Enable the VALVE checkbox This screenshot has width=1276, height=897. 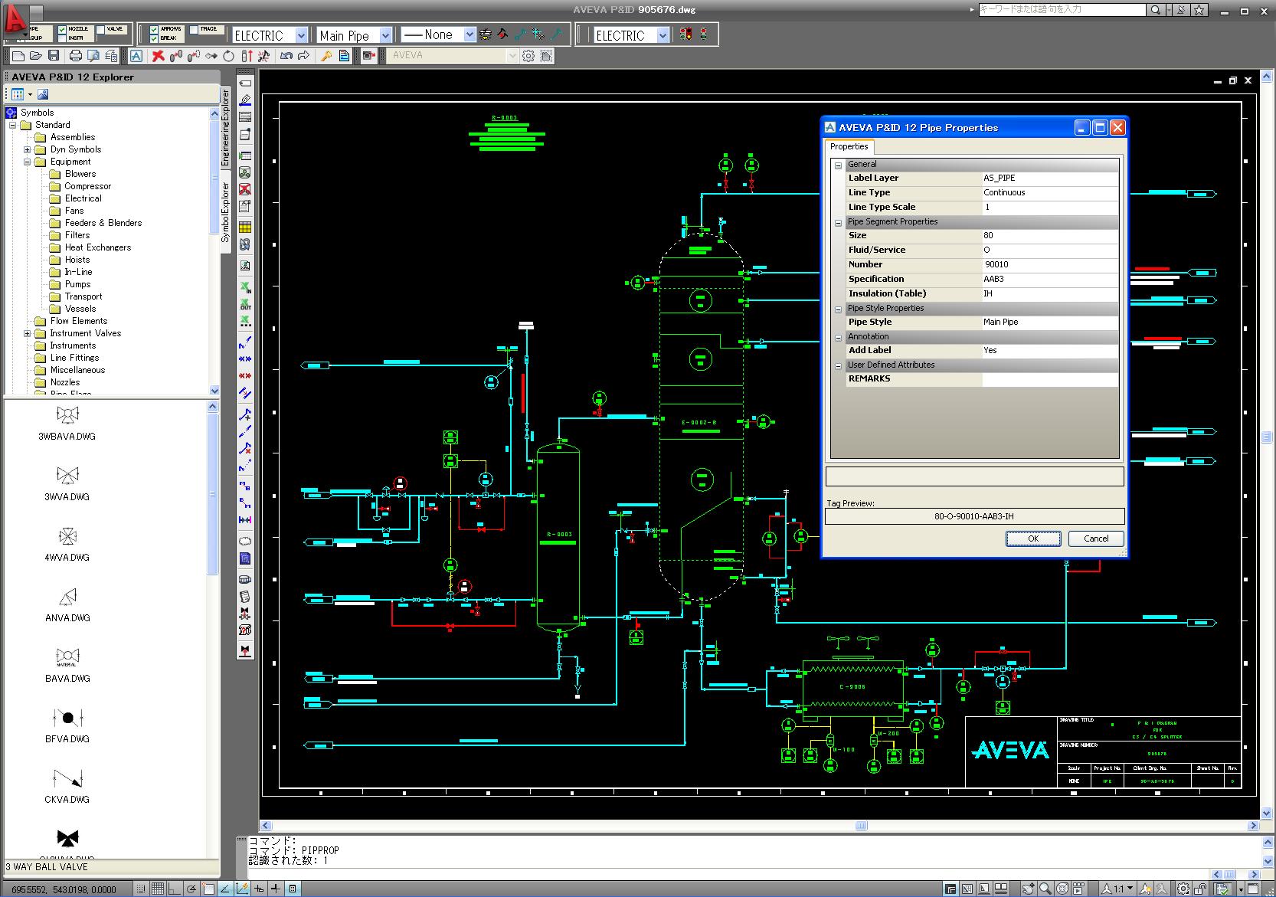(x=101, y=29)
